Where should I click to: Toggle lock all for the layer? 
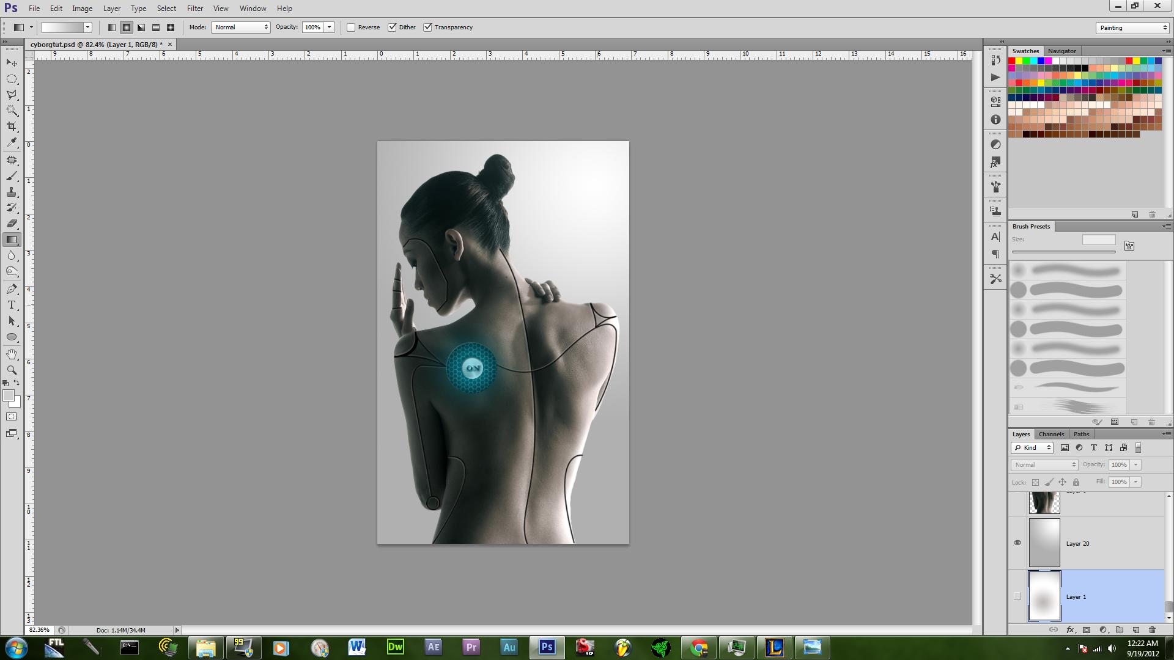coord(1076,482)
